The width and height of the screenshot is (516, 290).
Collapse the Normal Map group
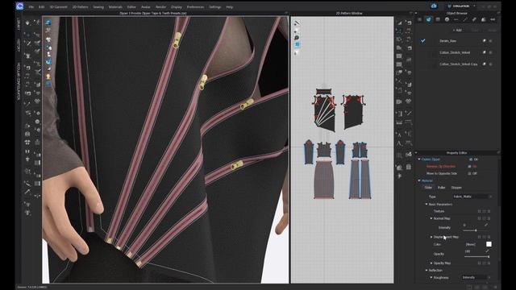[x=431, y=218]
